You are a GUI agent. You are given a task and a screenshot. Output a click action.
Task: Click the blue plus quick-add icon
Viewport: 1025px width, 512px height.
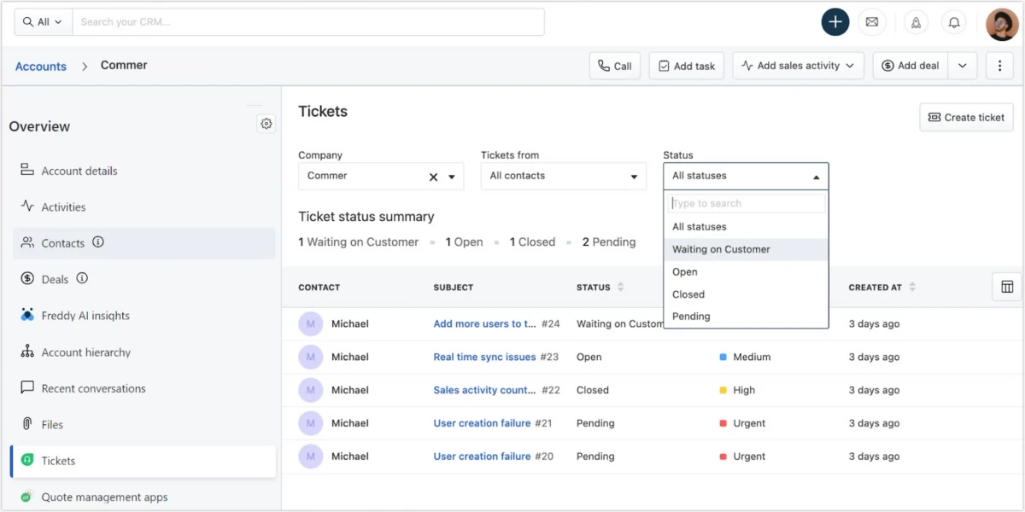tap(835, 22)
